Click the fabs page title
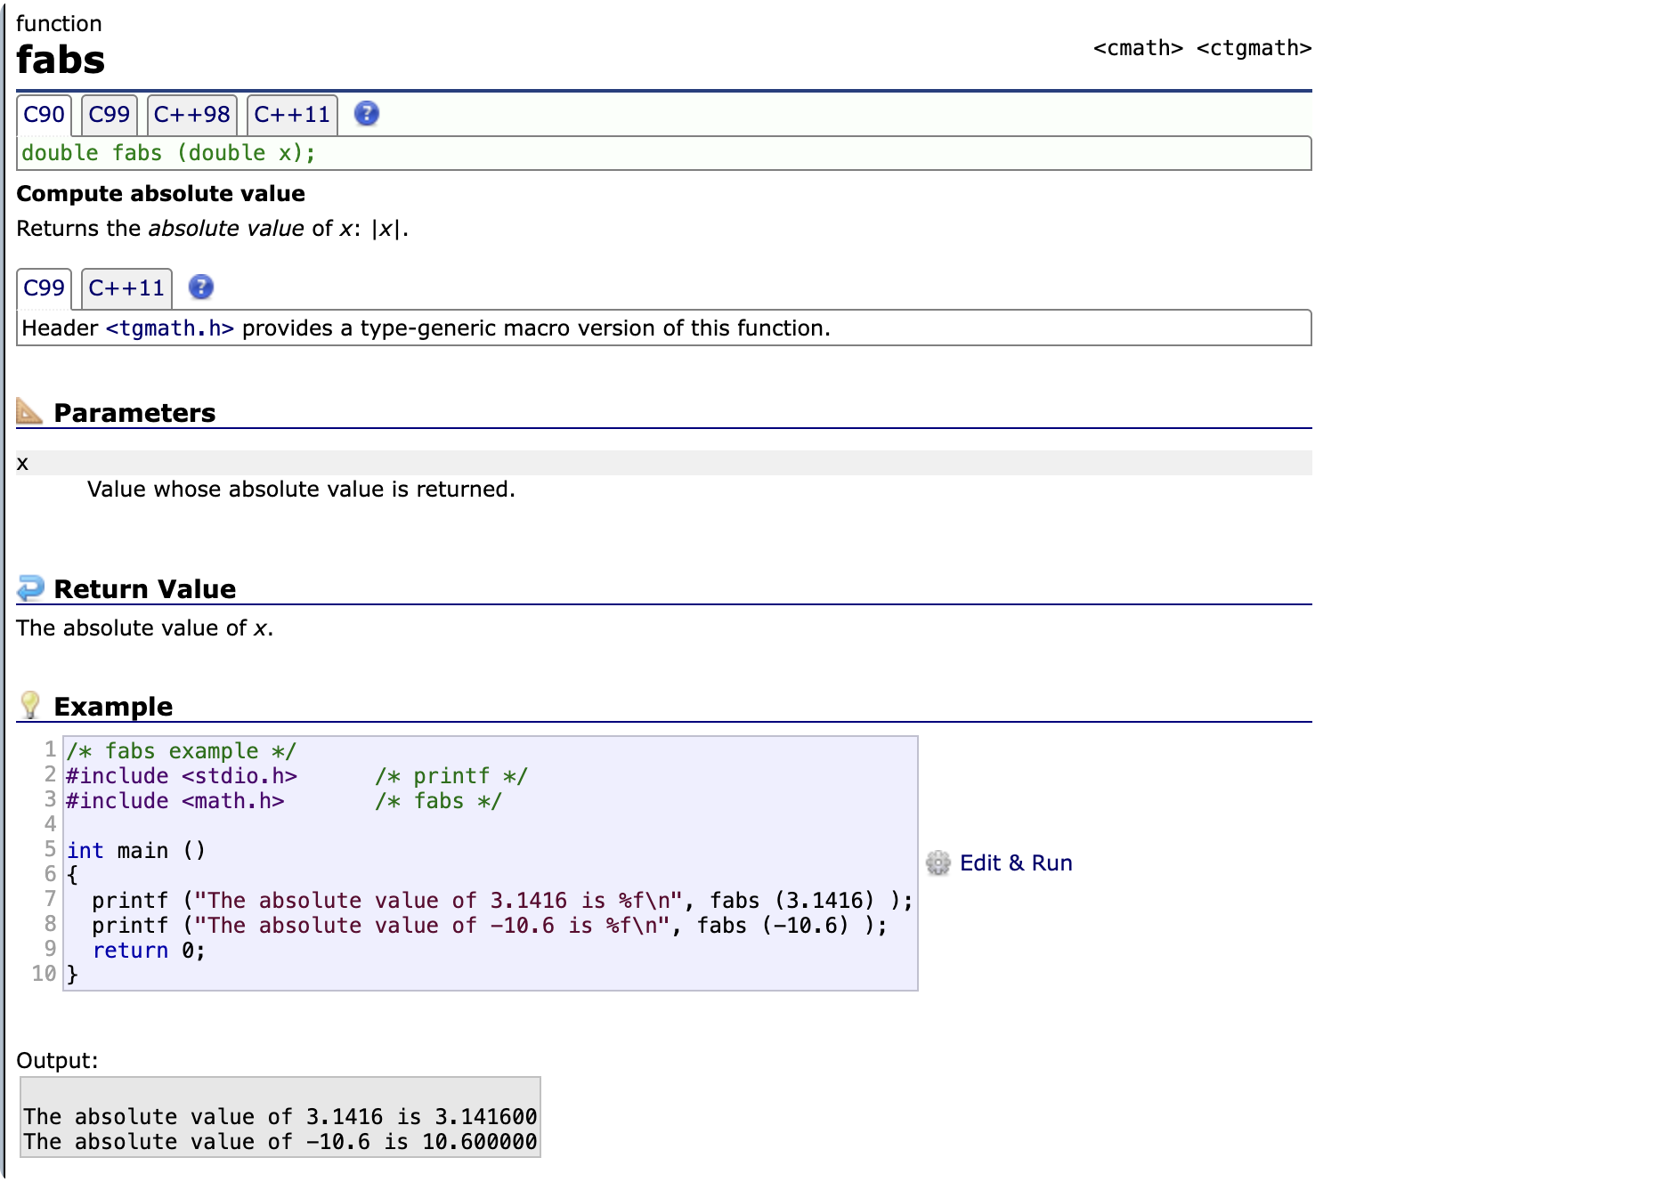1656x1182 pixels. click(x=61, y=60)
